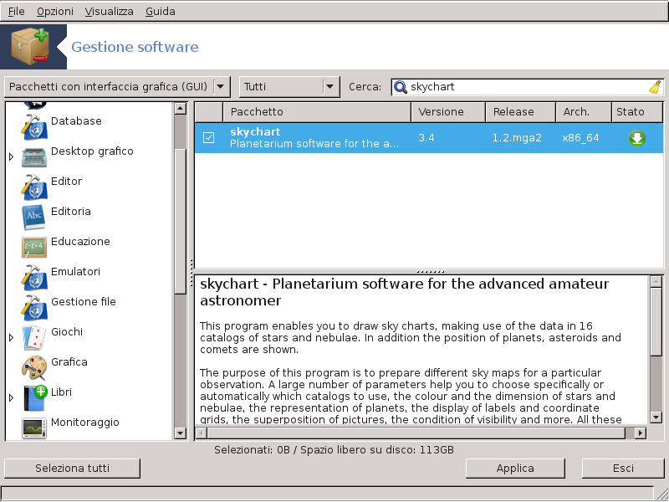Click the Desktop grafico typewriter icon
This screenshot has height=502, width=669.
coord(34,157)
